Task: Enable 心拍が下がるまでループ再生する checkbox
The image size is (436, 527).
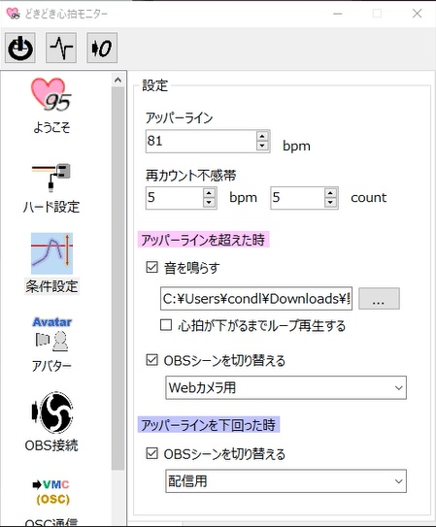Action: tap(166, 325)
